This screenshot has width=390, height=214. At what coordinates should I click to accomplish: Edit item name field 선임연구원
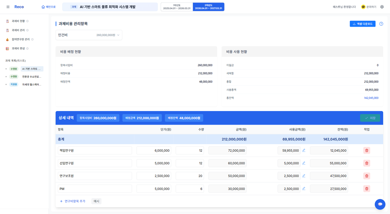[95, 163]
